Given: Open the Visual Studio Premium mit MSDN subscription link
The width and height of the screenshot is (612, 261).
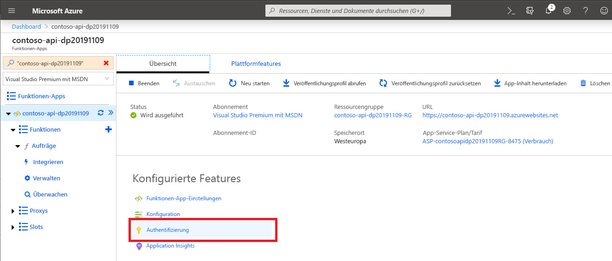Looking at the screenshot, I should 258,115.
